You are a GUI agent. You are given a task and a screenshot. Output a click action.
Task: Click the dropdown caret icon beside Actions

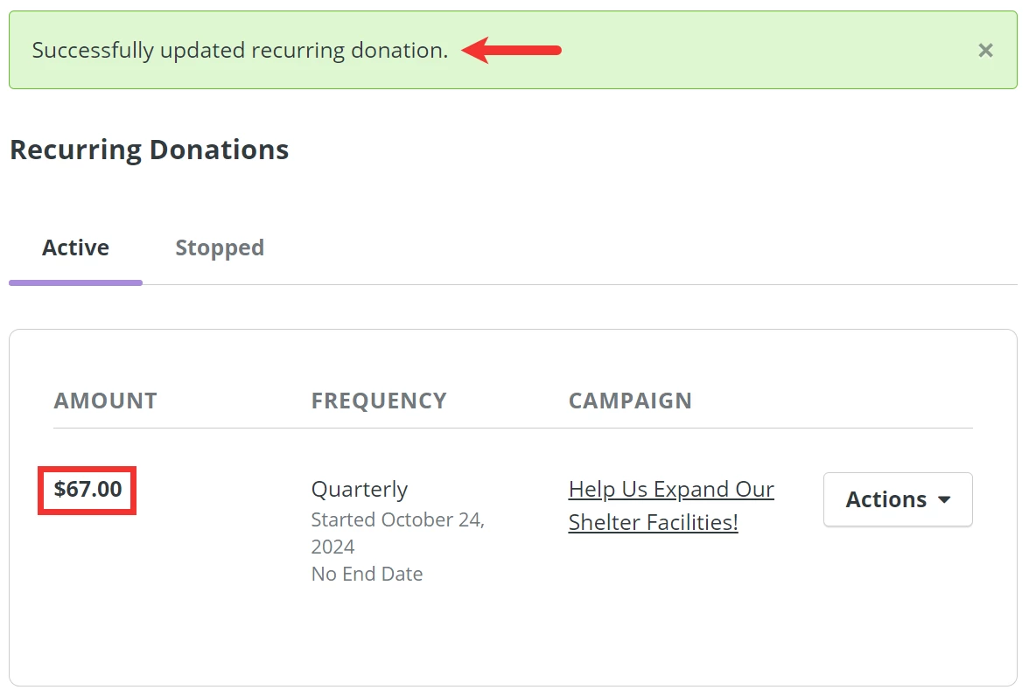click(946, 499)
